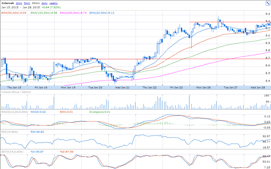Screen dimensions: 271x169
Task: Click the Wed Jan 28 date axis label
Action: click(x=258, y=87)
